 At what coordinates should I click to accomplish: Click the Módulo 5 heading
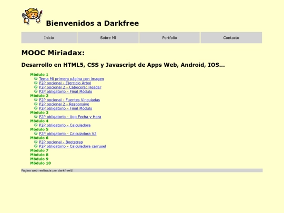point(39,129)
